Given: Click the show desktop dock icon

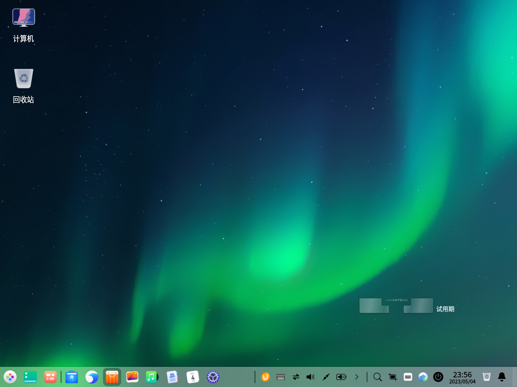Looking at the screenshot, I should [30, 377].
